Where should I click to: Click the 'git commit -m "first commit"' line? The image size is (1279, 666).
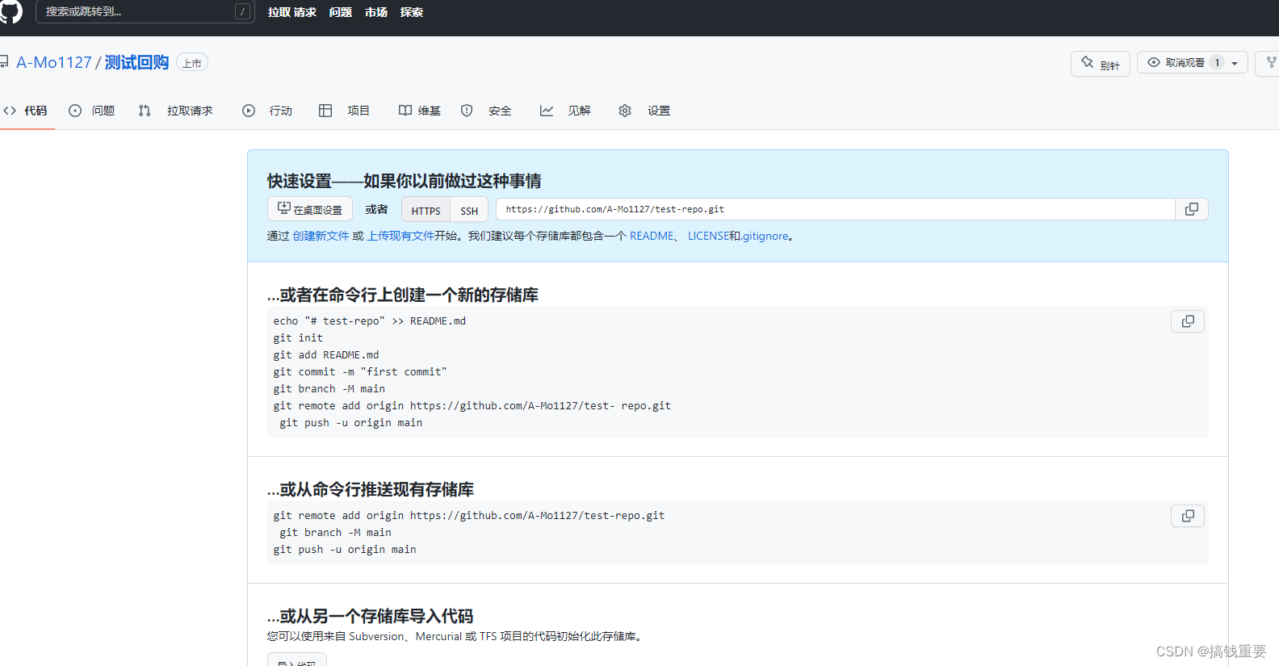(360, 371)
